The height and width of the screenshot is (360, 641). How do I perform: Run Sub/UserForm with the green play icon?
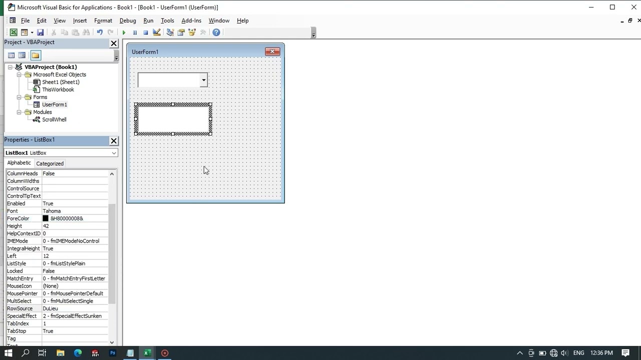124,32
